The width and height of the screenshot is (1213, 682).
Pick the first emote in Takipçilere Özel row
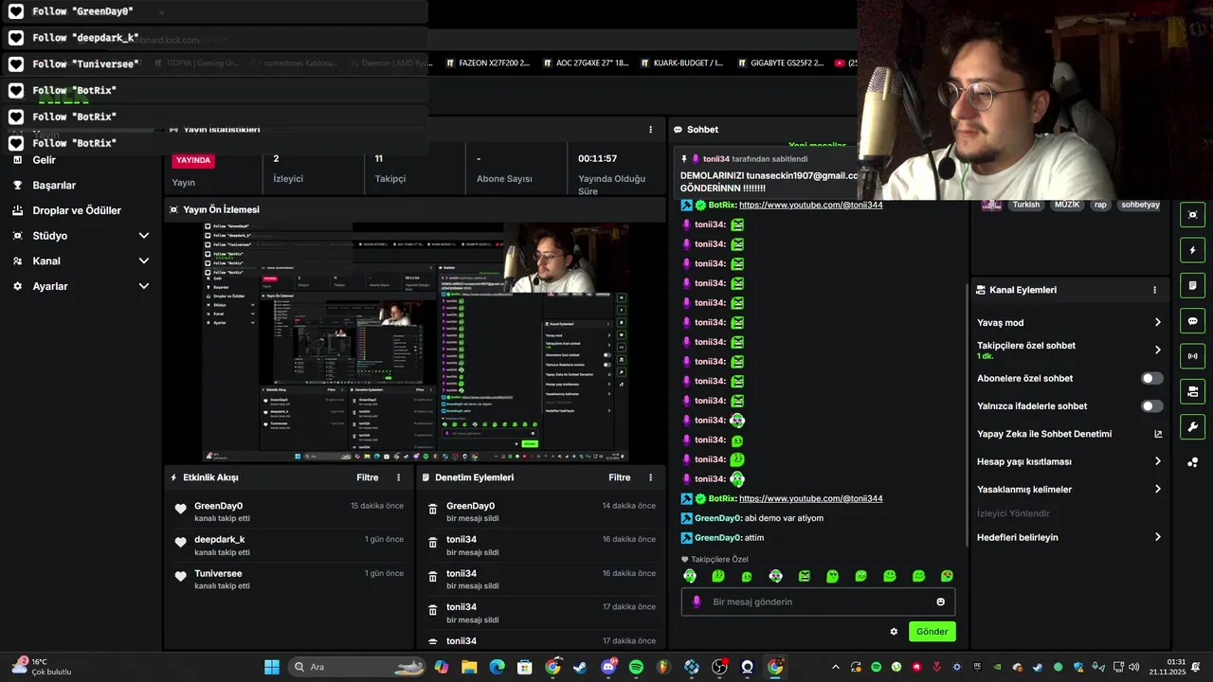[690, 576]
